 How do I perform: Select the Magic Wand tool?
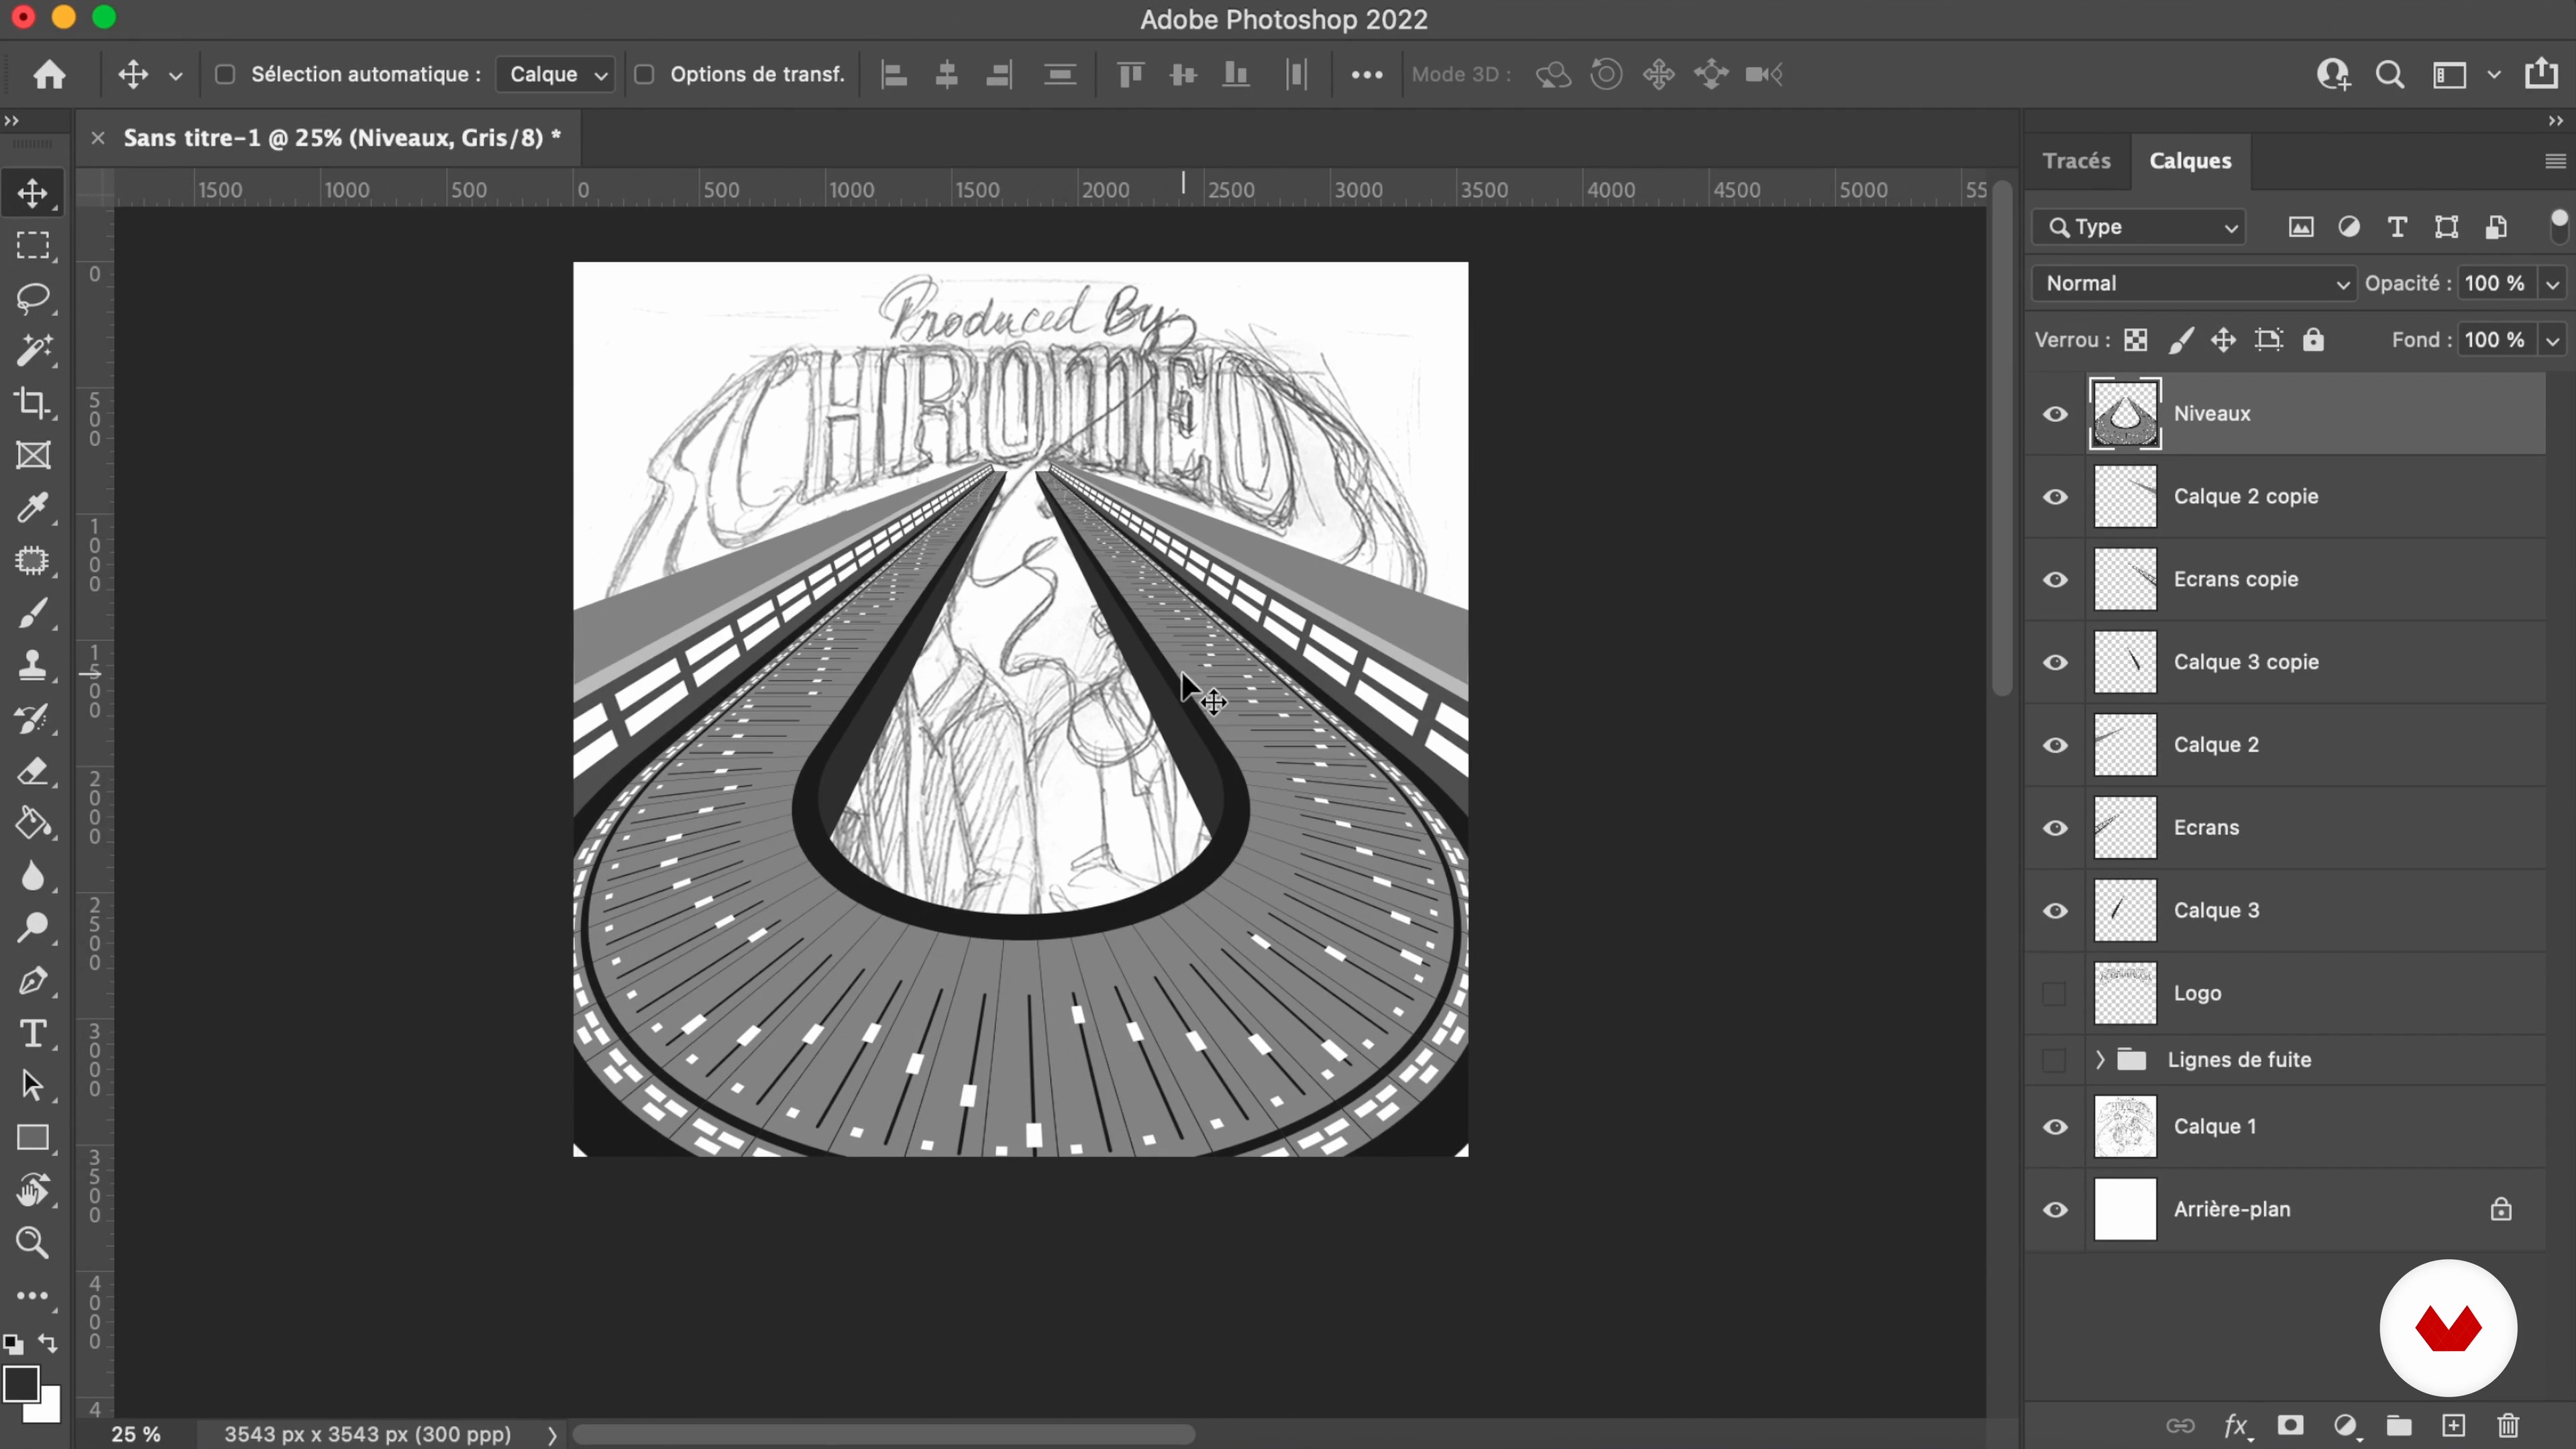coord(33,351)
